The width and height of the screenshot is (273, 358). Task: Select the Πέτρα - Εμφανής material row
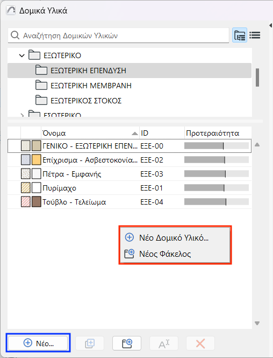[x=130, y=174]
